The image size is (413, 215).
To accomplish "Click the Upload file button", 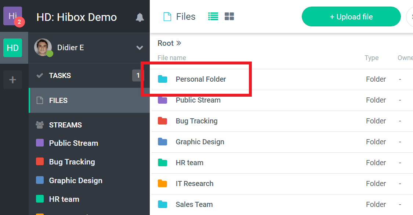I will pyautogui.click(x=351, y=17).
